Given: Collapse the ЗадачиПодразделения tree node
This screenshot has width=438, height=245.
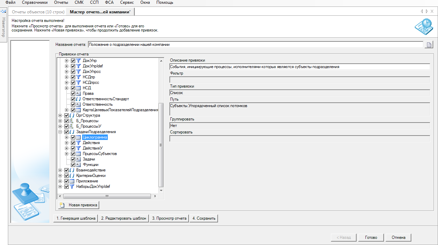Looking at the screenshot, I should pyautogui.click(x=60, y=132).
